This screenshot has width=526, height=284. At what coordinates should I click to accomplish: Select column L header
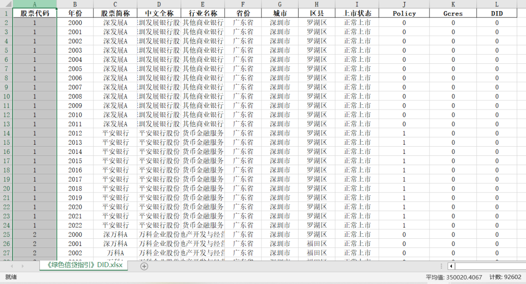tap(497, 4)
